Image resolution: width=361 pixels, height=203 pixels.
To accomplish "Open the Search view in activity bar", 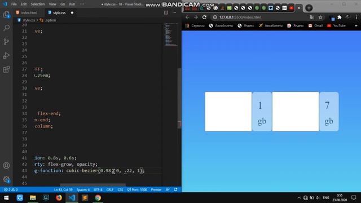I will tap(6, 28).
